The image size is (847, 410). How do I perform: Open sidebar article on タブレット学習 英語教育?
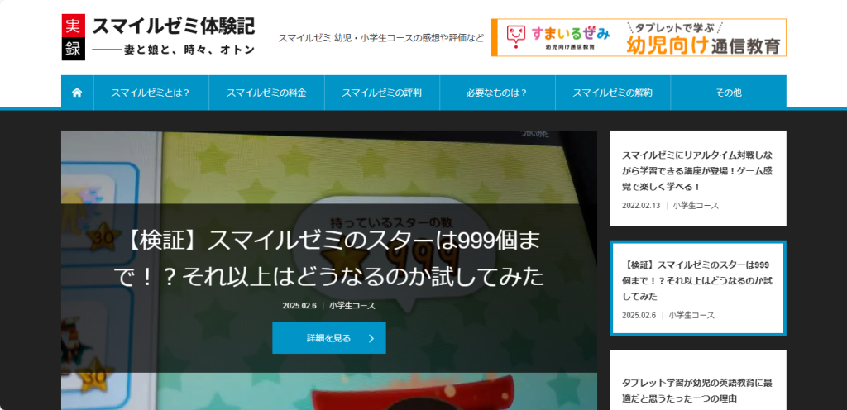pyautogui.click(x=696, y=389)
